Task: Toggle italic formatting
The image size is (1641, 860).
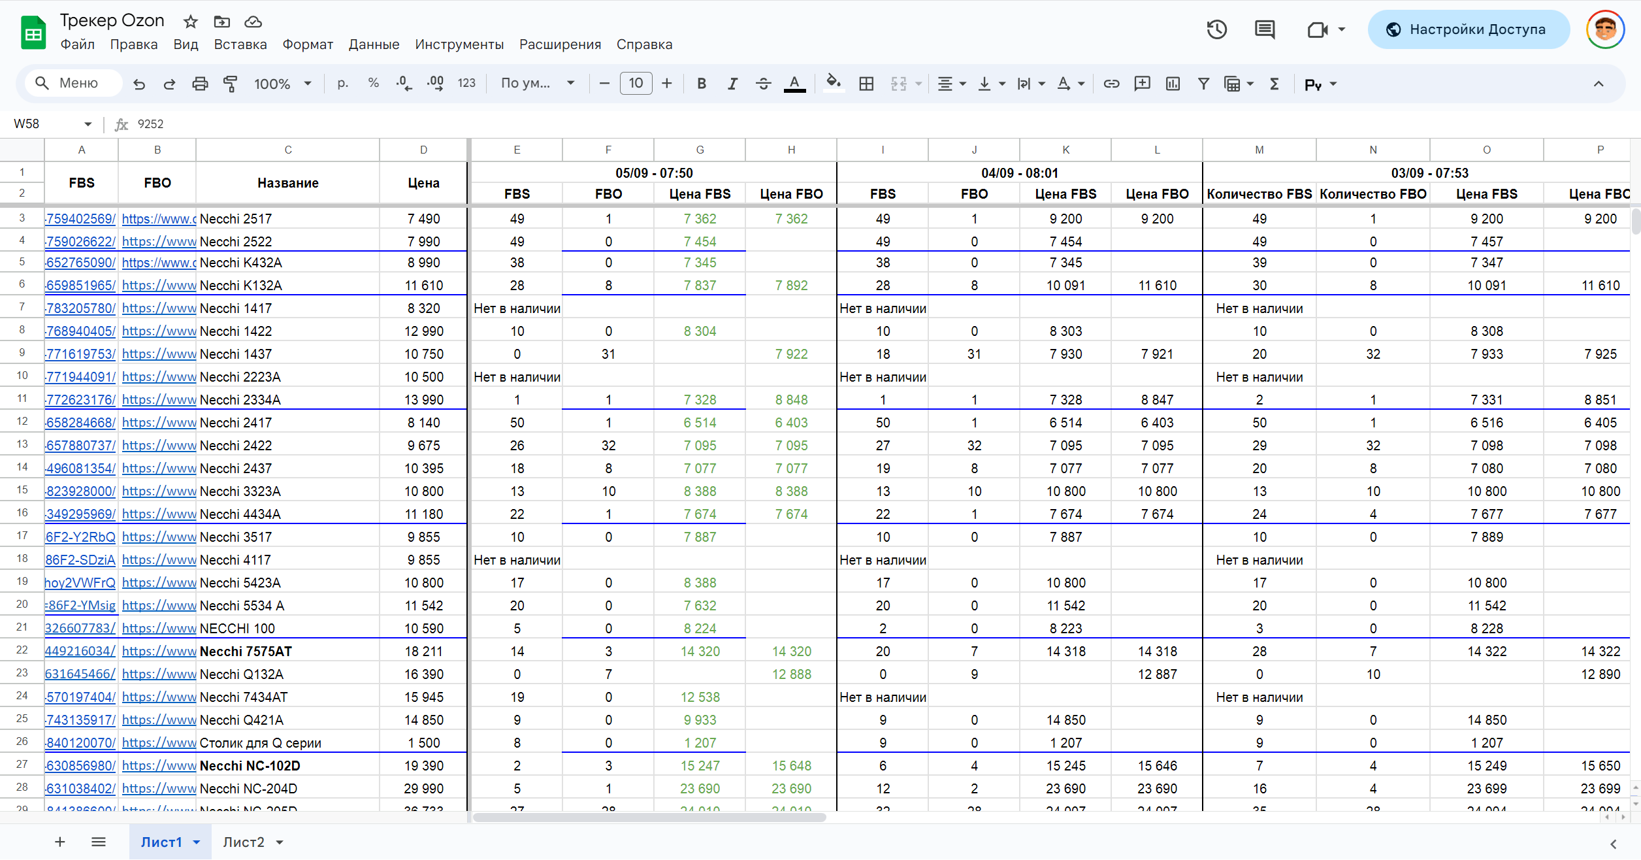Action: click(x=732, y=84)
